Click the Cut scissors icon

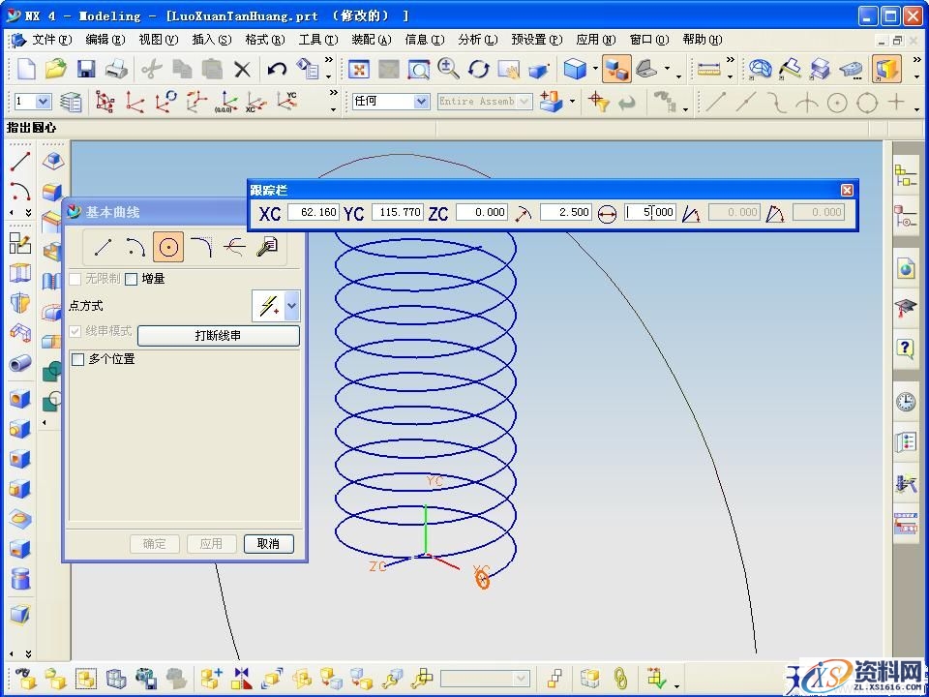(151, 69)
